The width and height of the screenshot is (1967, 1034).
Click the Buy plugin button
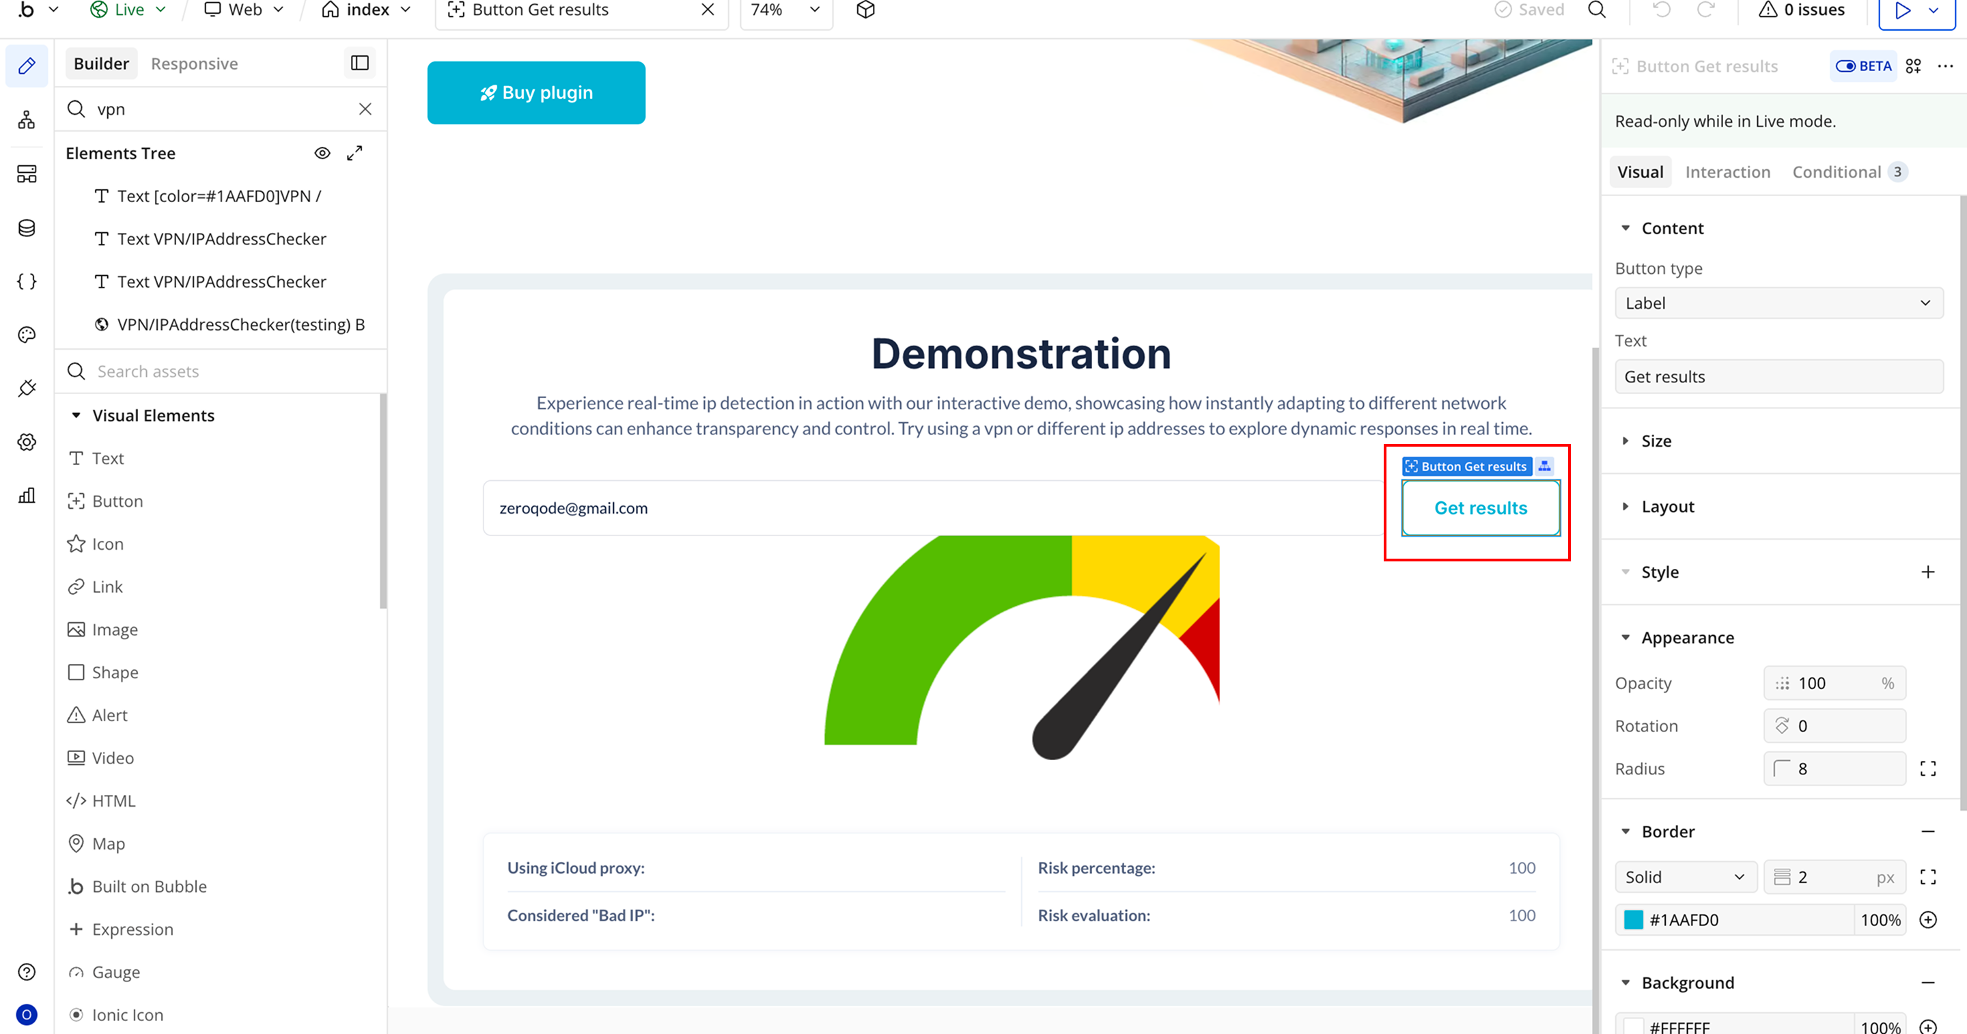tap(536, 92)
